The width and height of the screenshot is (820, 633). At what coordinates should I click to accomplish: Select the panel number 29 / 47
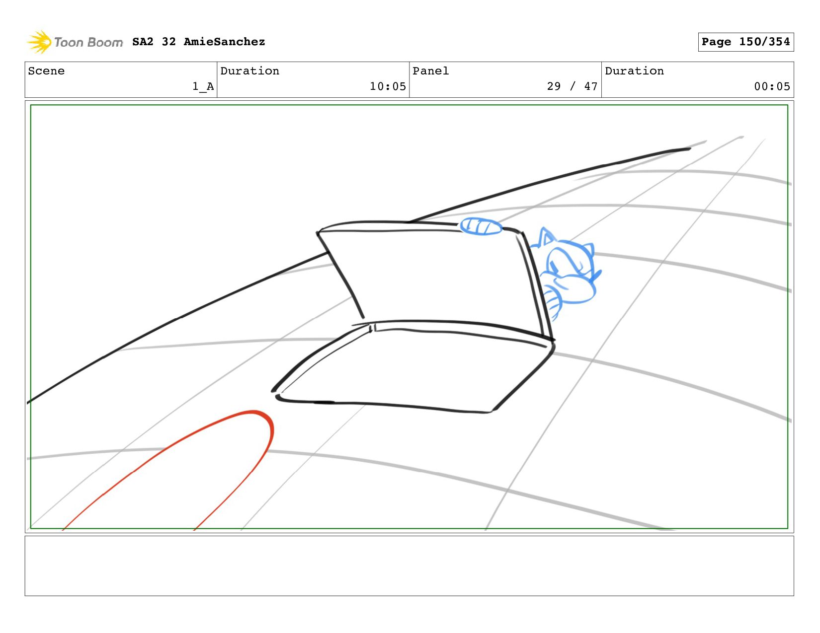tap(572, 86)
